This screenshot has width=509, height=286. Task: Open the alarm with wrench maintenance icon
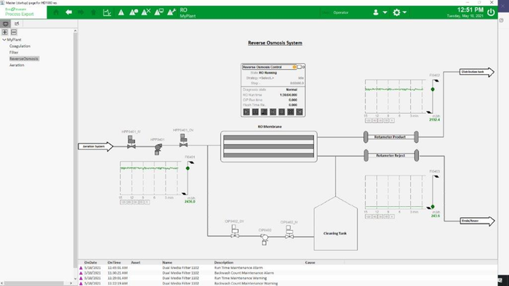pyautogui.click(x=172, y=12)
